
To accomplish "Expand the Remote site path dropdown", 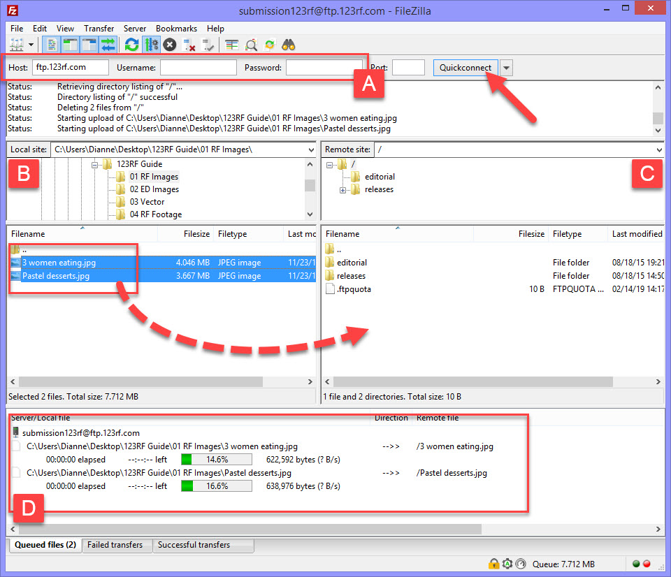I will (659, 149).
